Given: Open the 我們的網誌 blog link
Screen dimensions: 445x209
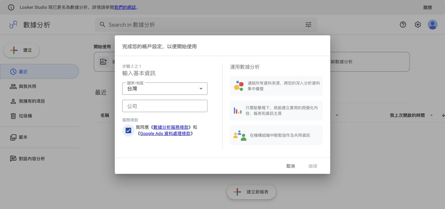Looking at the screenshot, I should tap(125, 7).
